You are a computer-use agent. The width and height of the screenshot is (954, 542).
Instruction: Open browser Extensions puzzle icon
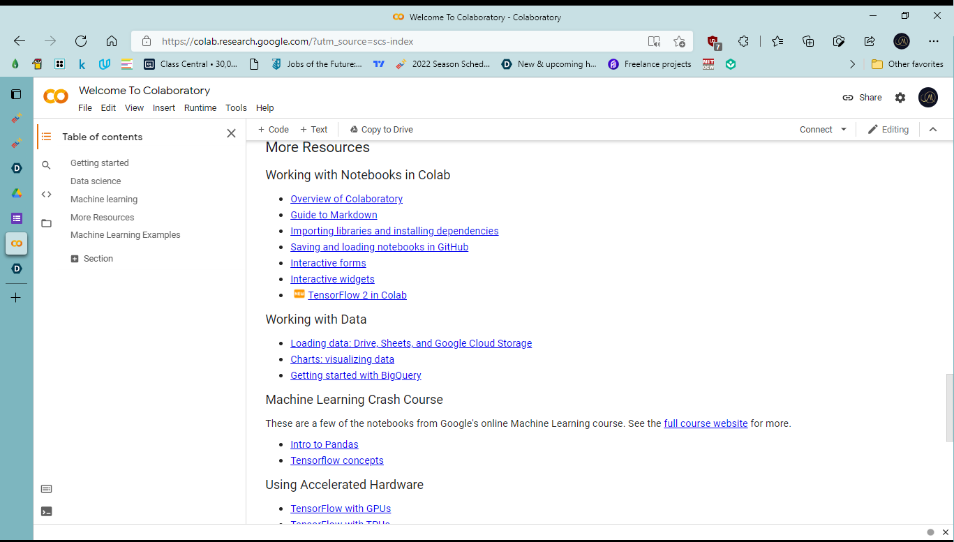point(743,41)
